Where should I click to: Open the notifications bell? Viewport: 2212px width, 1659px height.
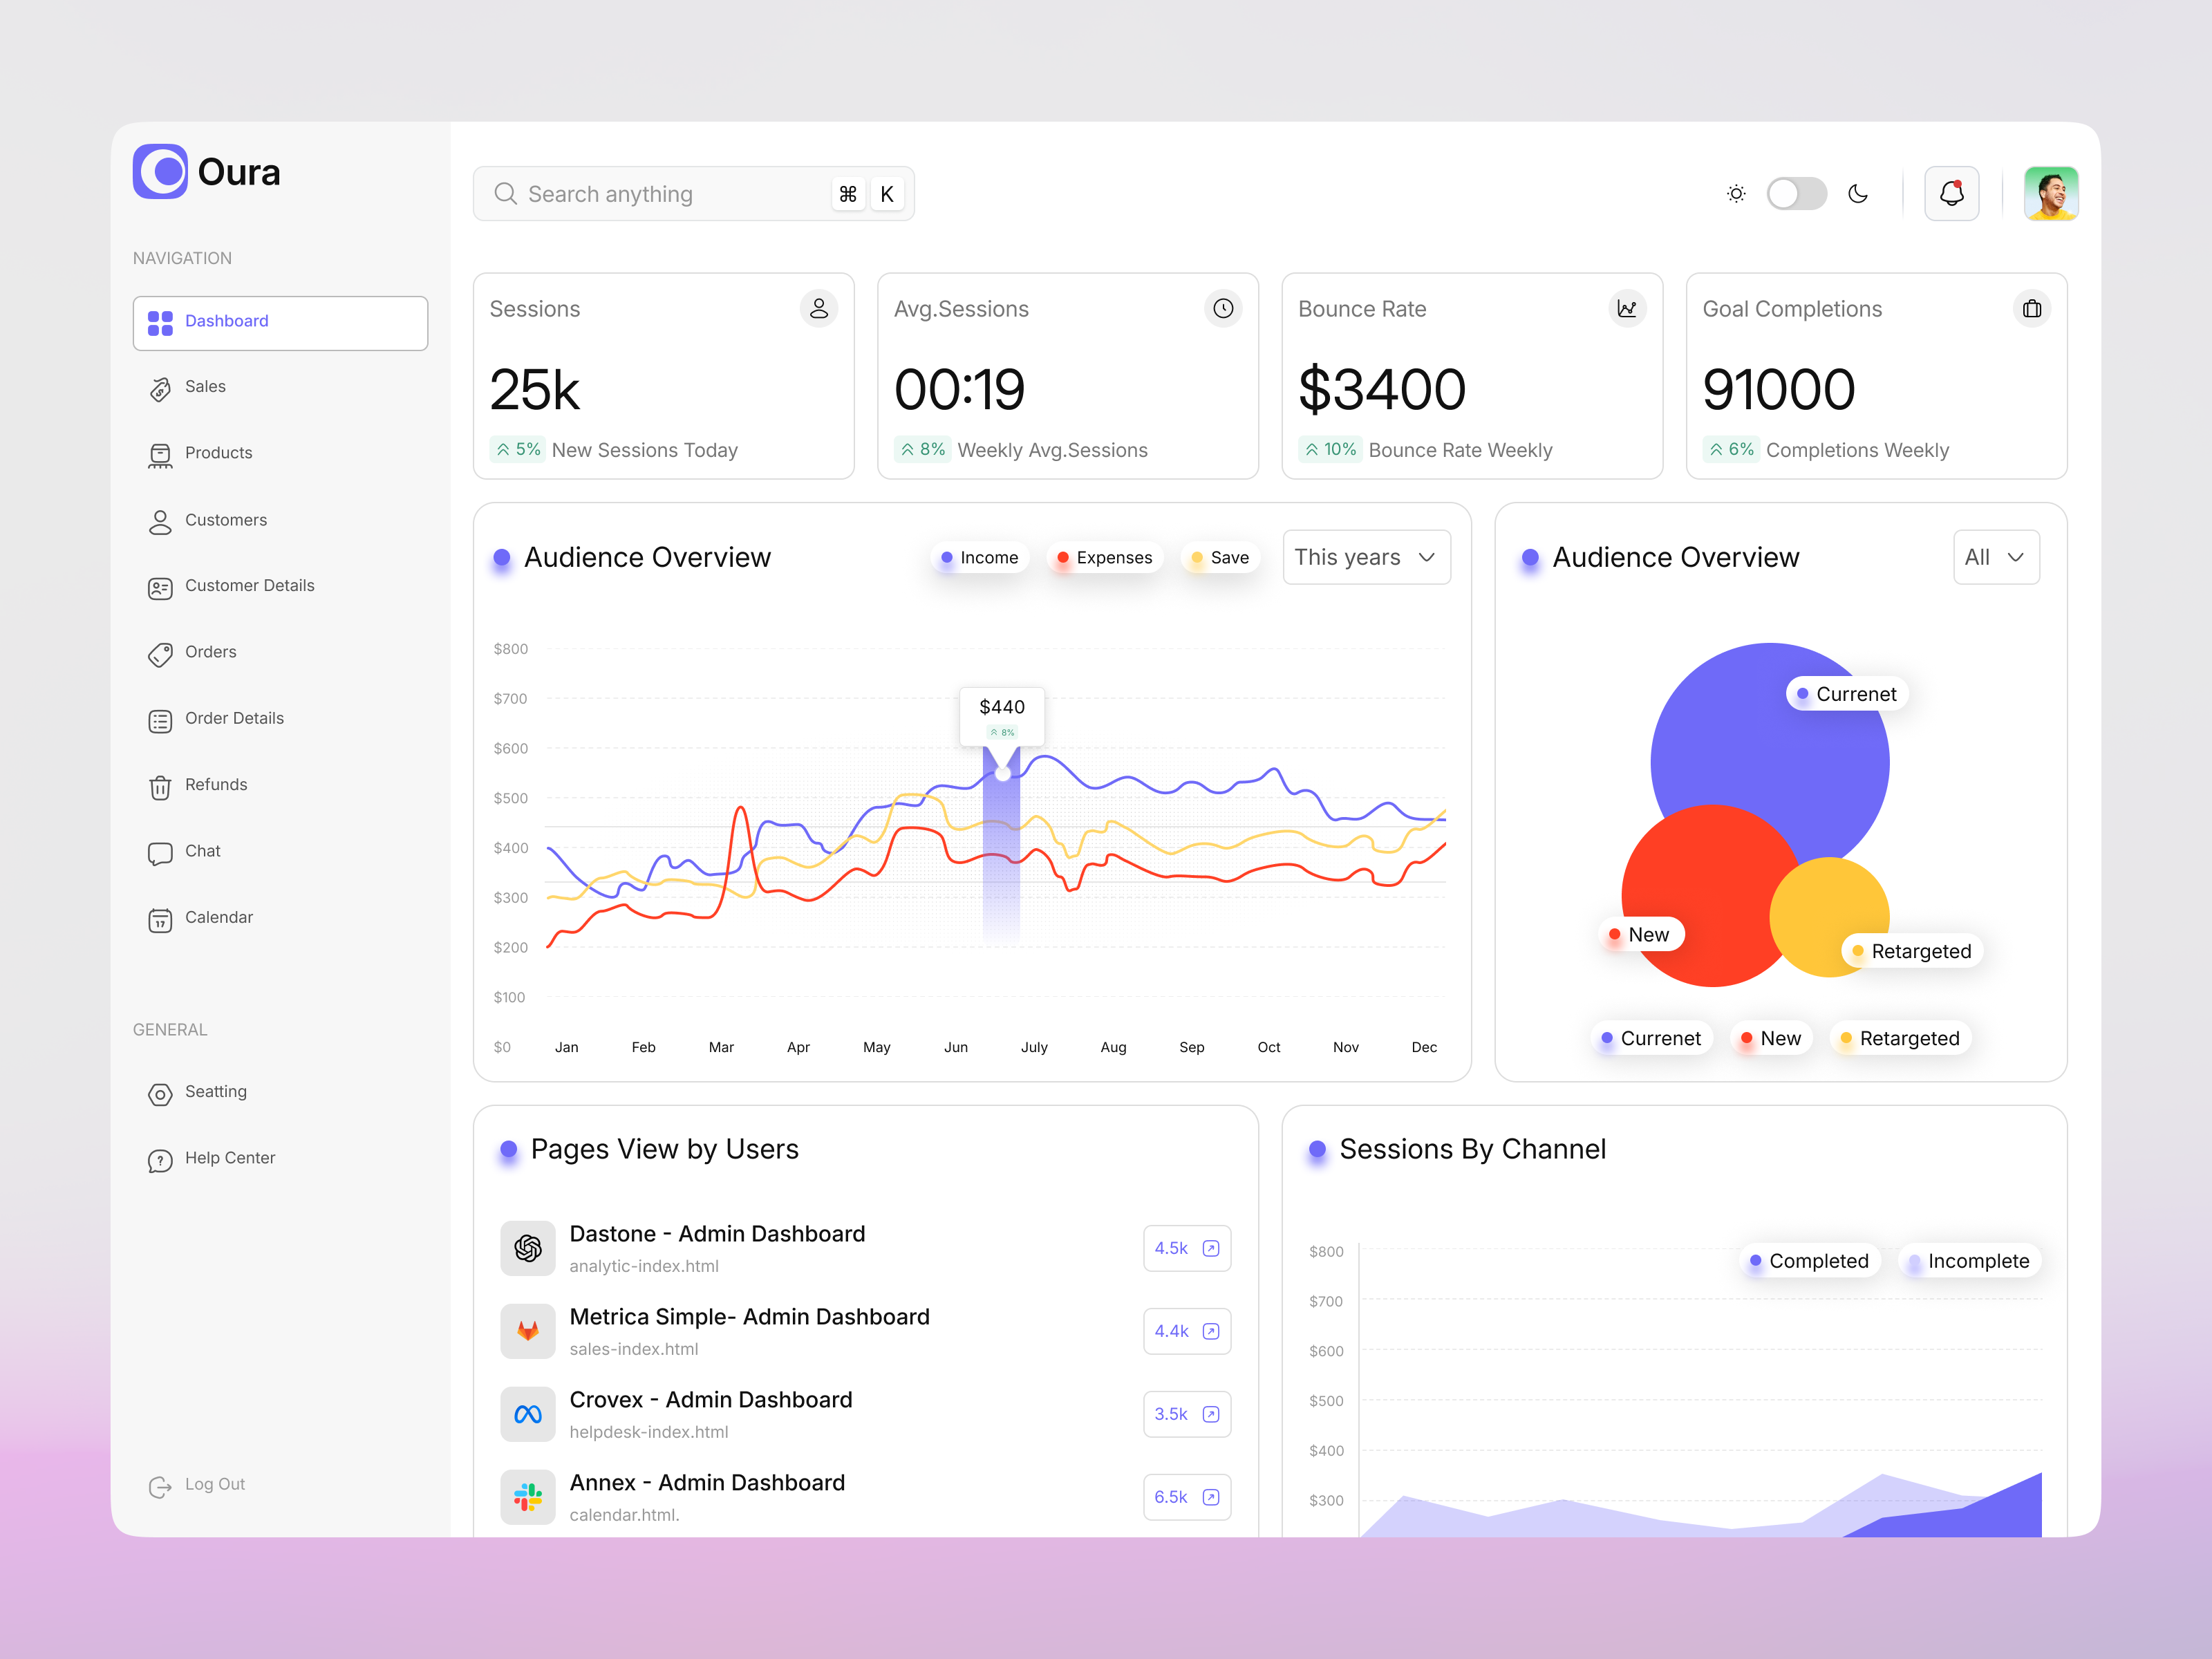(x=1952, y=193)
